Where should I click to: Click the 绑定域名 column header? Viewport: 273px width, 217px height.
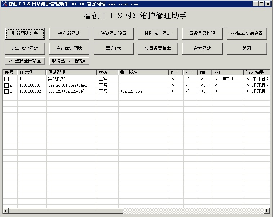click(x=143, y=72)
